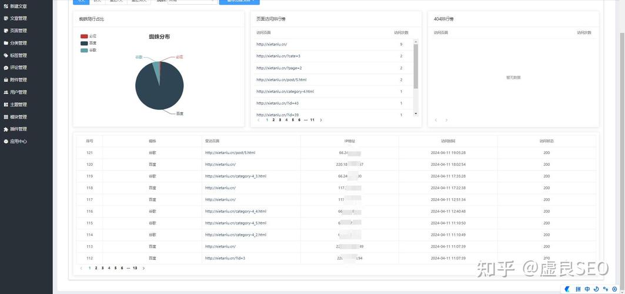Open 主题管理 in the sidebar menu
This screenshot has height=294, width=625.
tap(18, 105)
